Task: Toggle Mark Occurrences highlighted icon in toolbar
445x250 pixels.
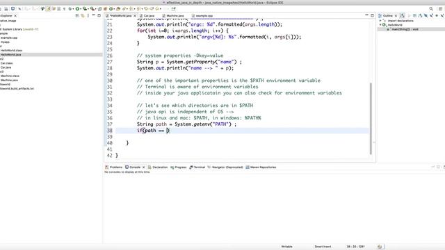Action: tap(49, 9)
